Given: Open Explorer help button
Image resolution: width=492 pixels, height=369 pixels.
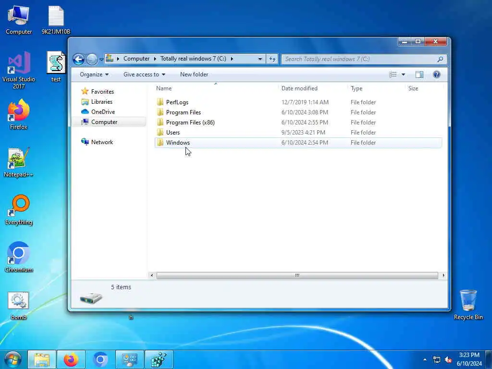Looking at the screenshot, I should tap(436, 74).
